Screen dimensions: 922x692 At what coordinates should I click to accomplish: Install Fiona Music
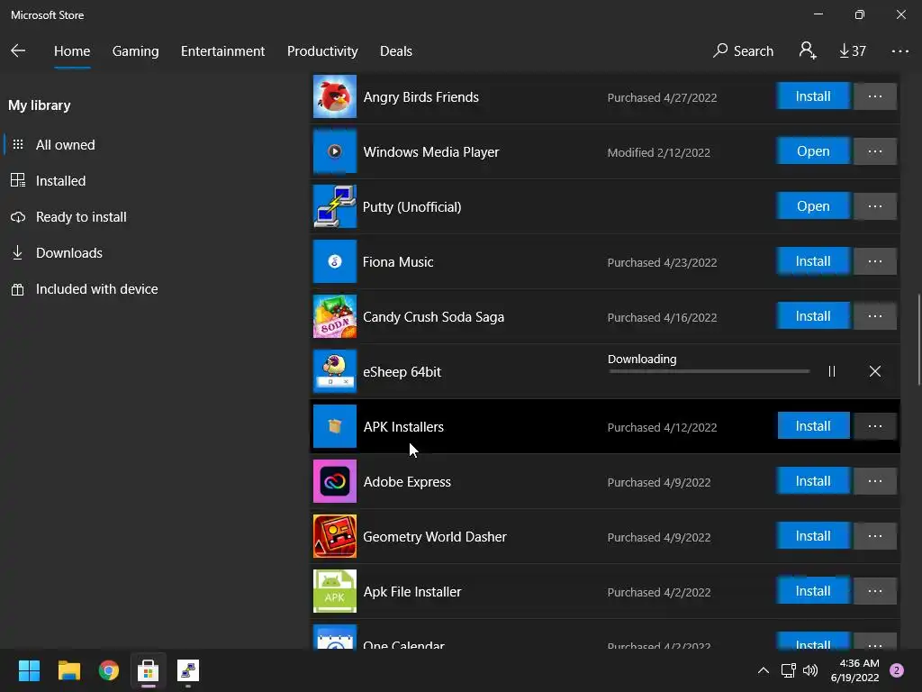(x=813, y=261)
